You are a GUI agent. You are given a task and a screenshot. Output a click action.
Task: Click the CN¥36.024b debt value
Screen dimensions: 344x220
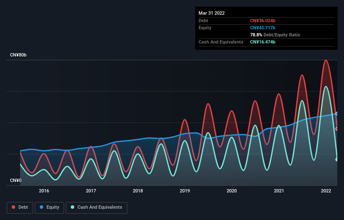(263, 20)
